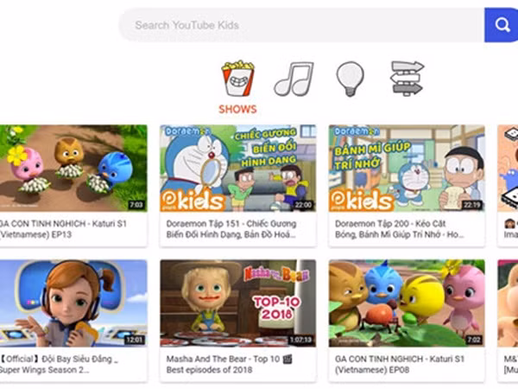Play Doraemon Tập 151 thumbnail

click(238, 168)
